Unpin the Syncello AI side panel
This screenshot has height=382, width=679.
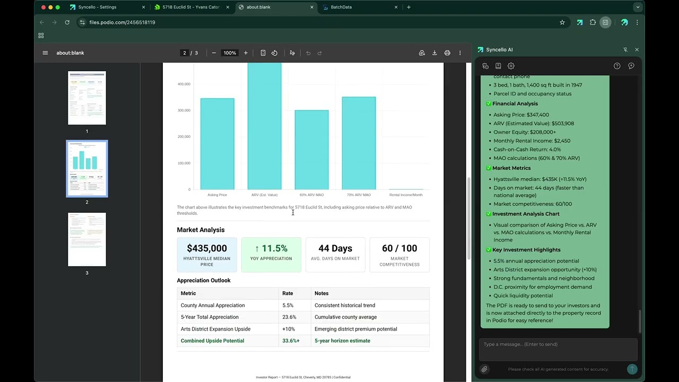coord(625,50)
